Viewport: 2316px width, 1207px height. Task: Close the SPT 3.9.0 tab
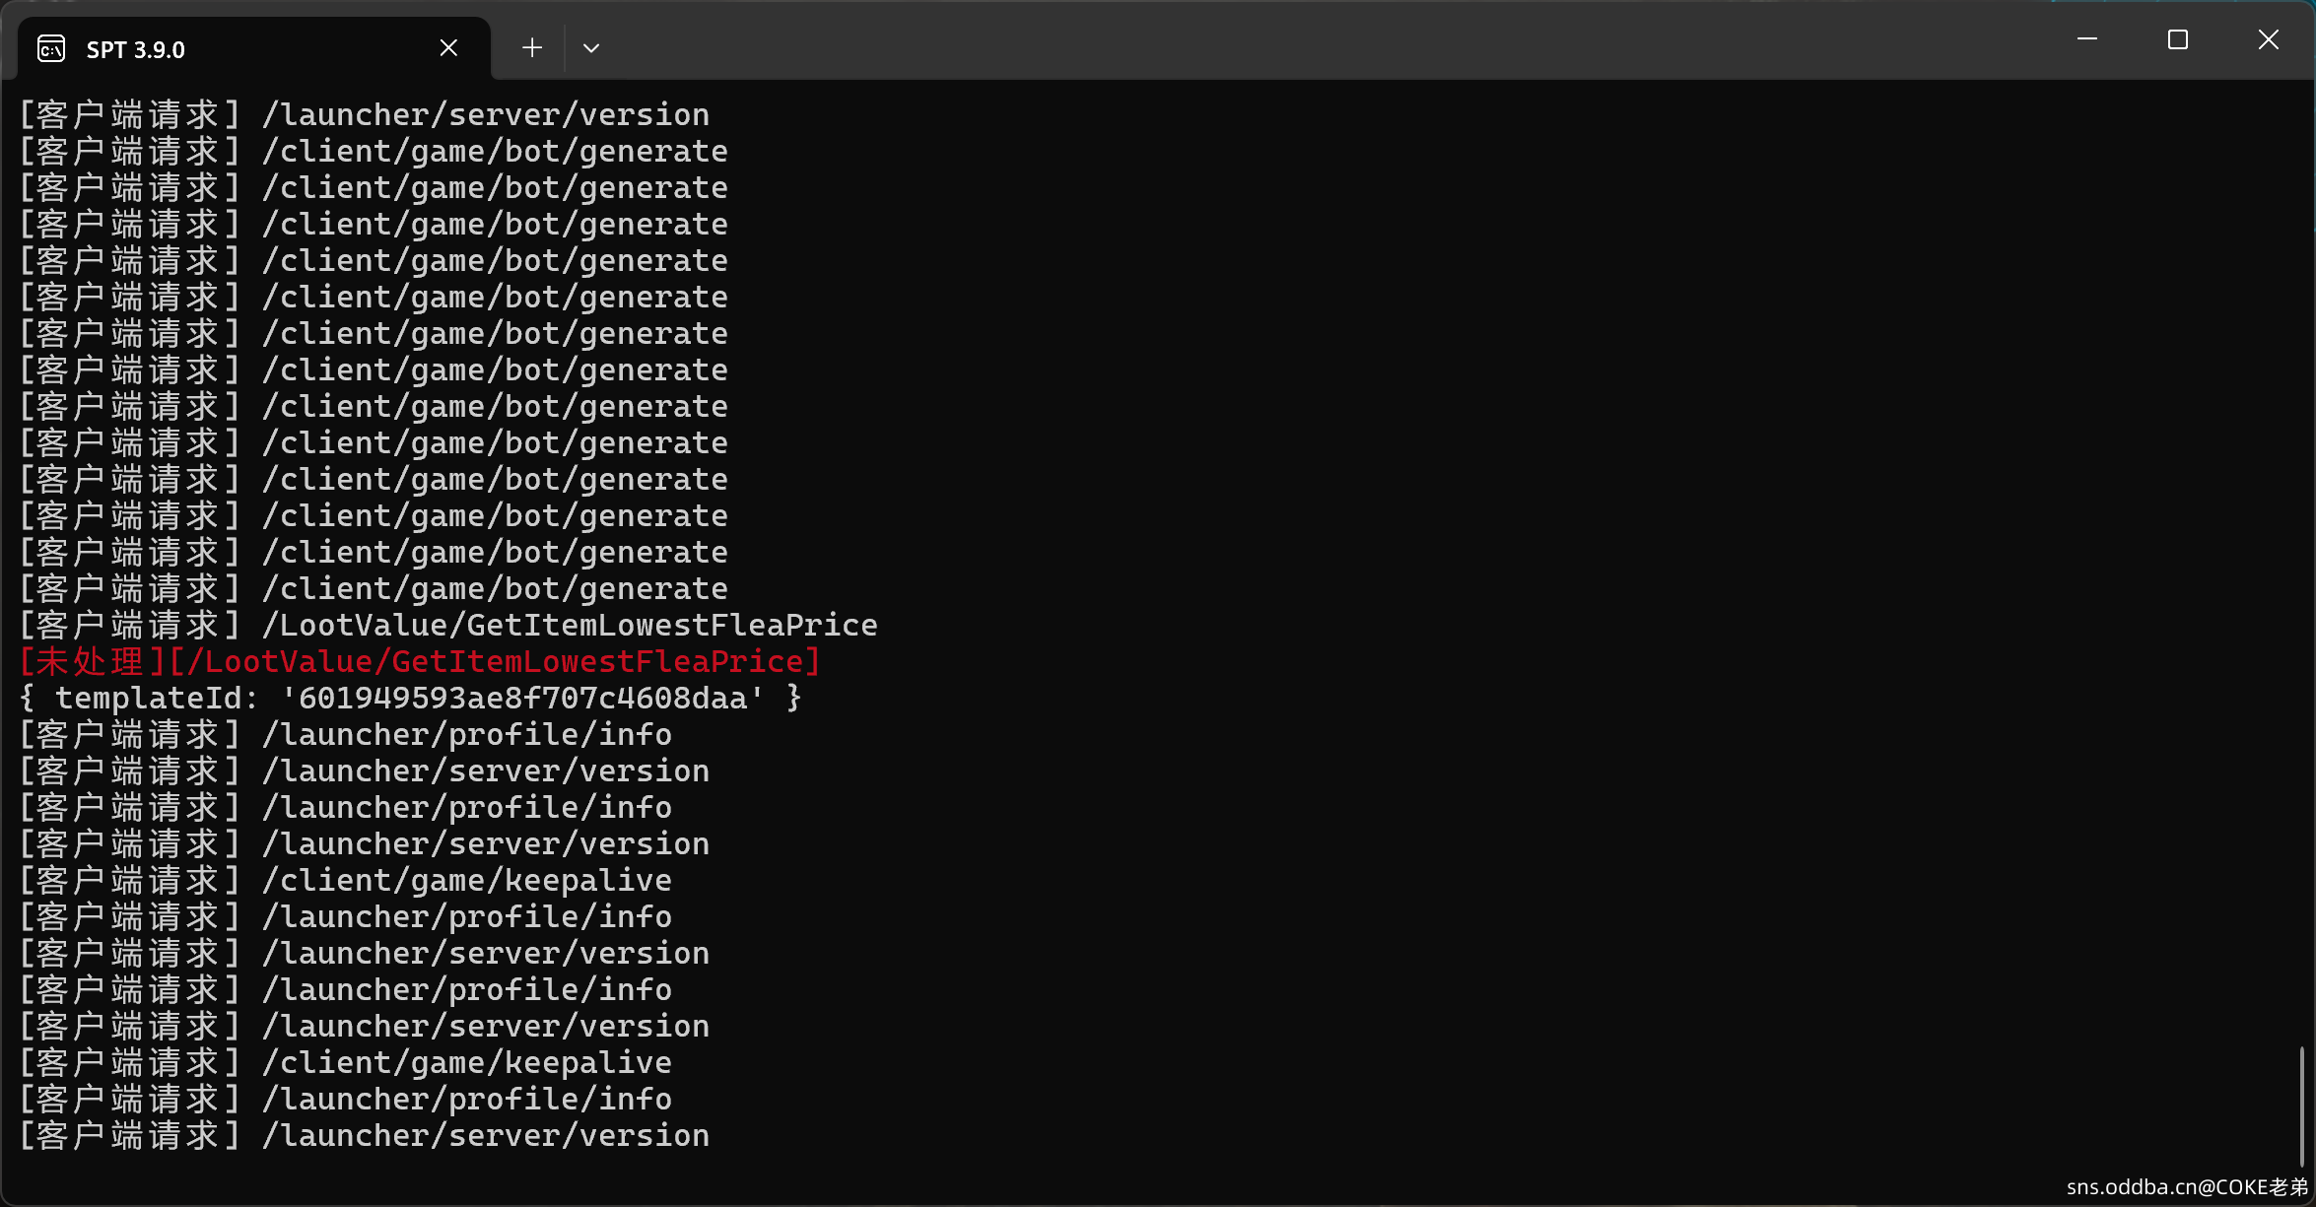pos(448,47)
